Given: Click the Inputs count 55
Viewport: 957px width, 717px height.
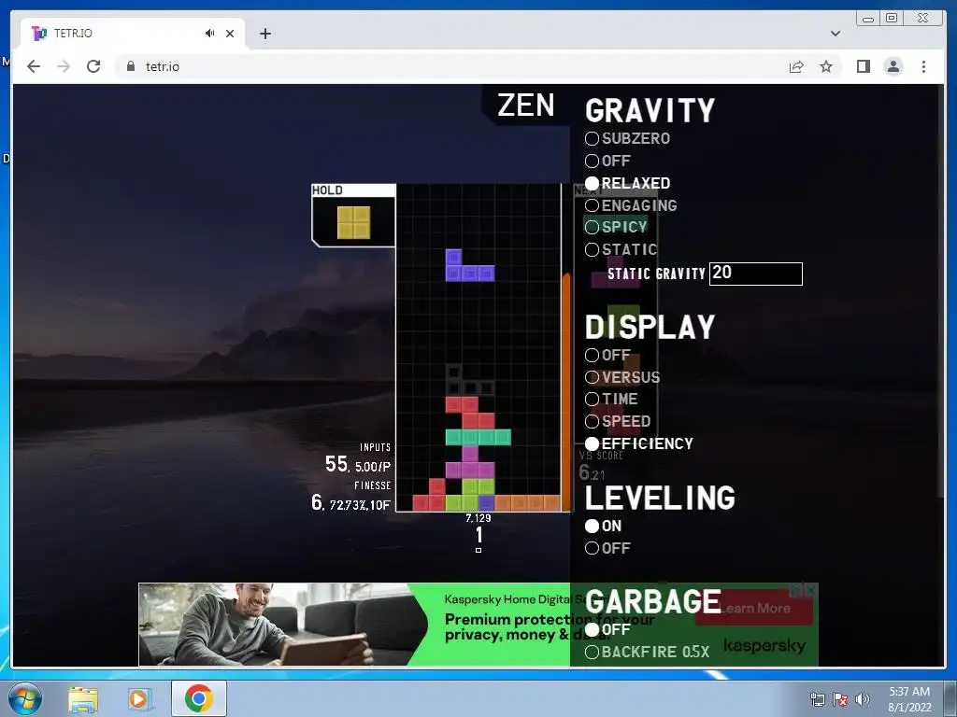Looking at the screenshot, I should (x=336, y=465).
